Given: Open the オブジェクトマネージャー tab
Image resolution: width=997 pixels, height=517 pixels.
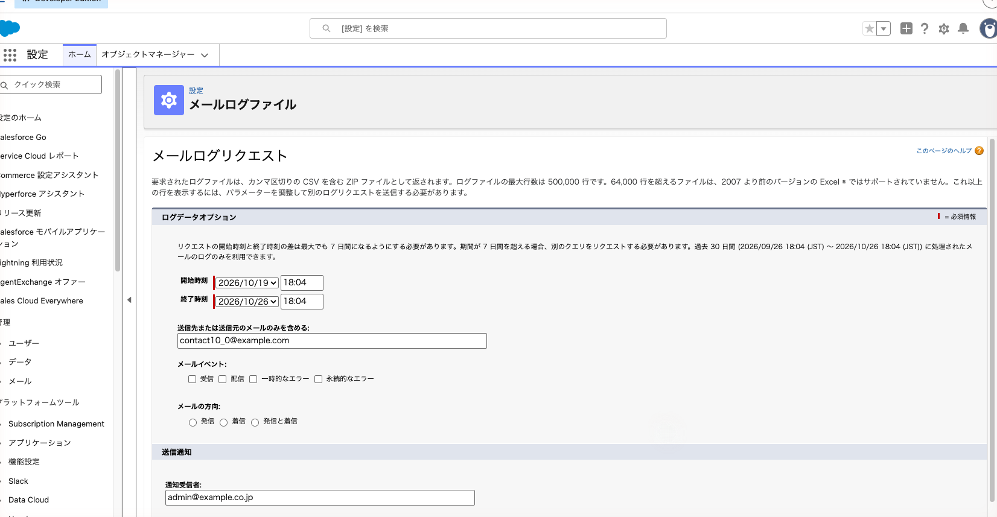Looking at the screenshot, I should pos(148,54).
